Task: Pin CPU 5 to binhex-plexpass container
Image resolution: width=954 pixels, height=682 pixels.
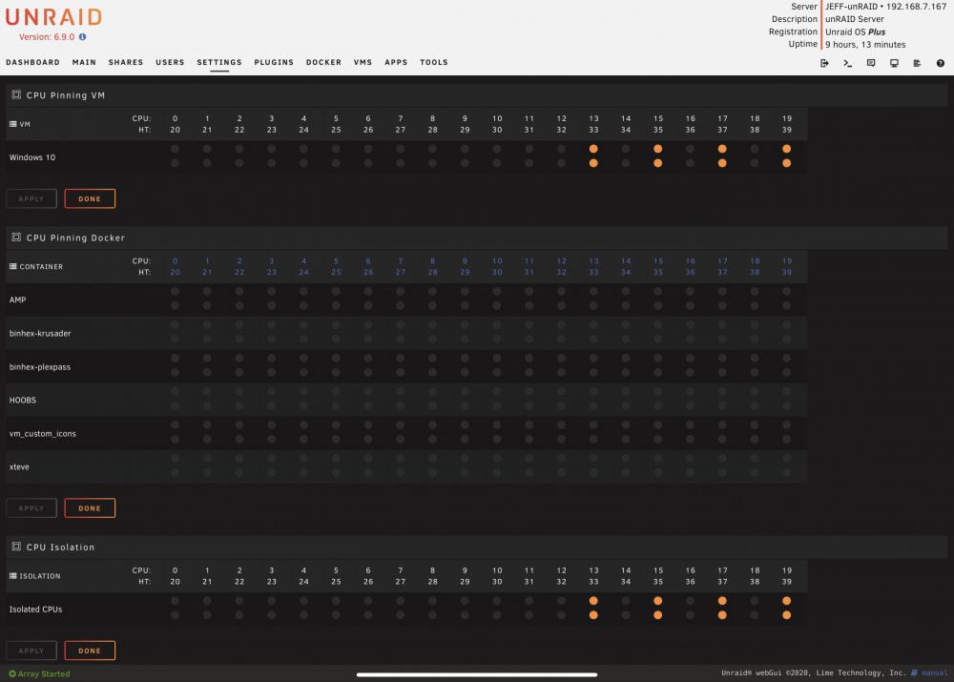Action: click(336, 359)
